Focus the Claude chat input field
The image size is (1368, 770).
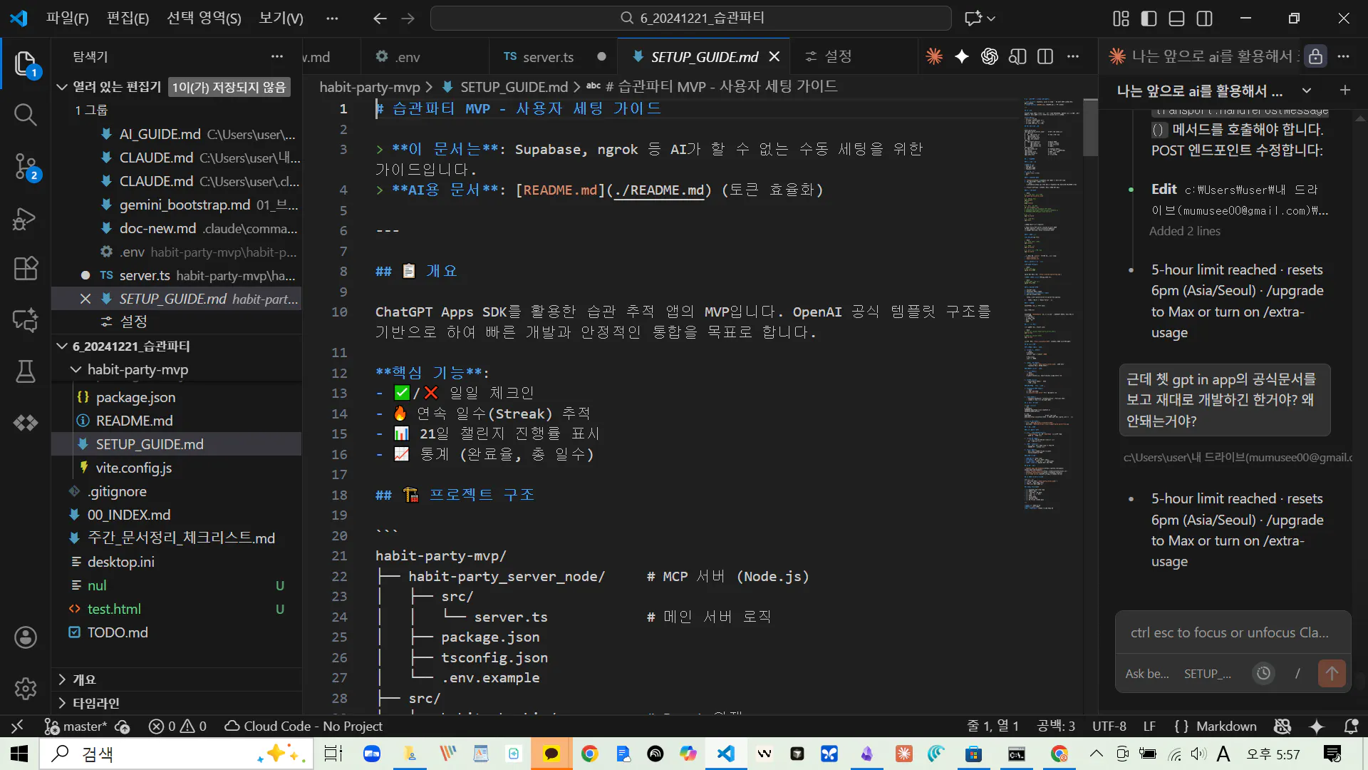(x=1233, y=632)
